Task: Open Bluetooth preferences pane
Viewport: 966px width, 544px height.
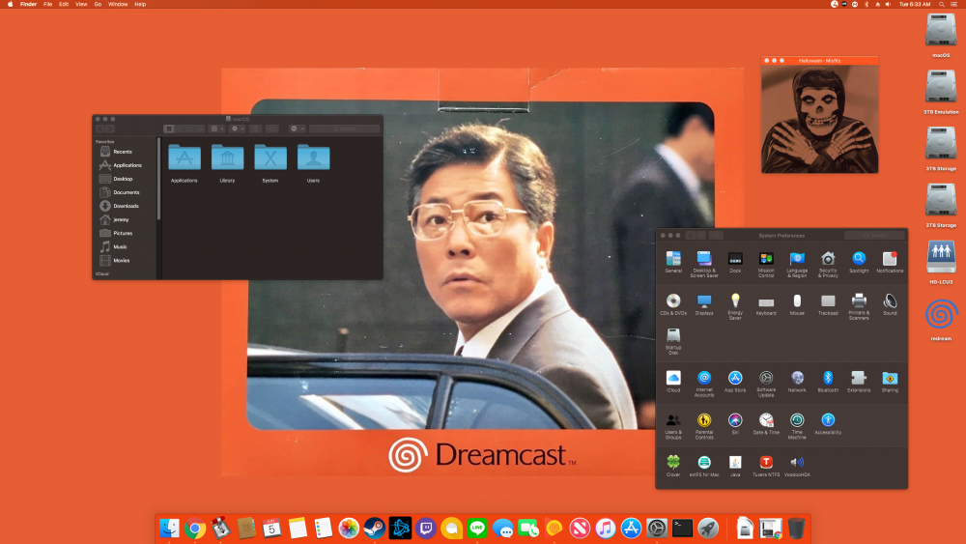Action: click(828, 381)
